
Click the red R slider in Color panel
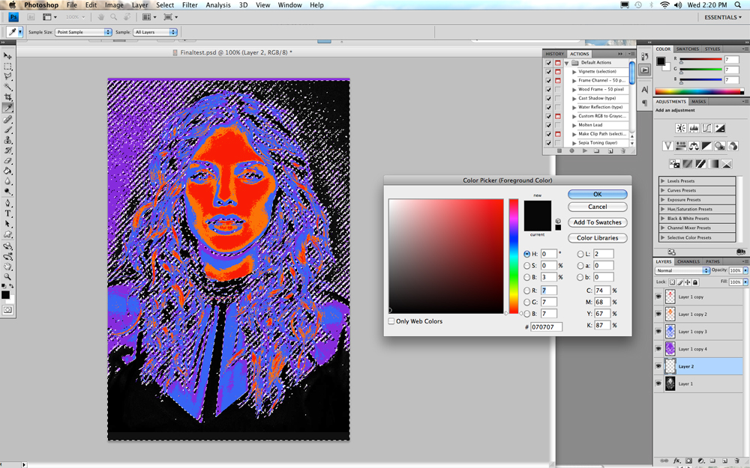[x=700, y=59]
